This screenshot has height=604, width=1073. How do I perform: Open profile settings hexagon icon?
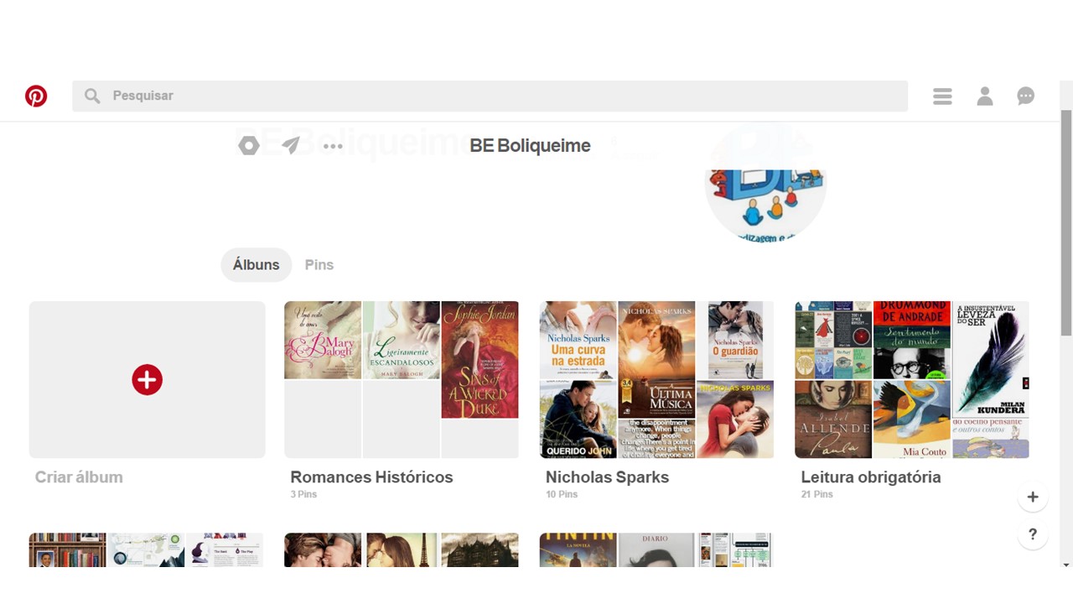[x=249, y=146]
